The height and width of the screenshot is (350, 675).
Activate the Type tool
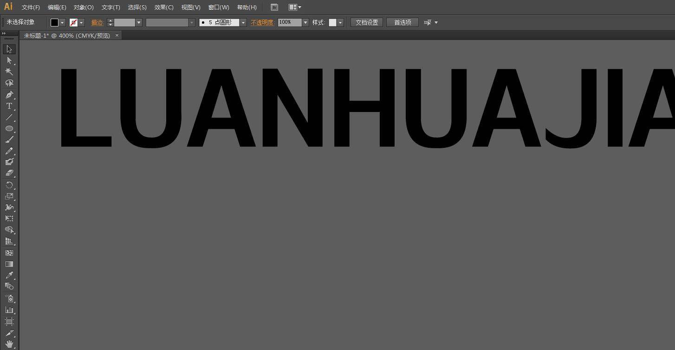(x=9, y=106)
